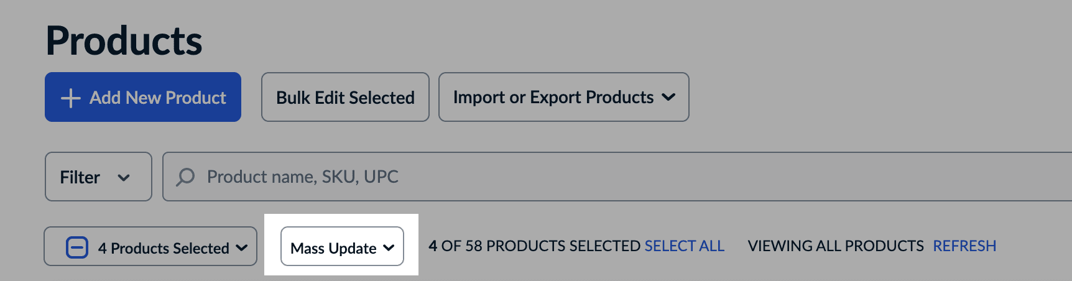This screenshot has width=1072, height=281.
Task: Click the Import or Export Products chevron arrow
Action: click(668, 97)
